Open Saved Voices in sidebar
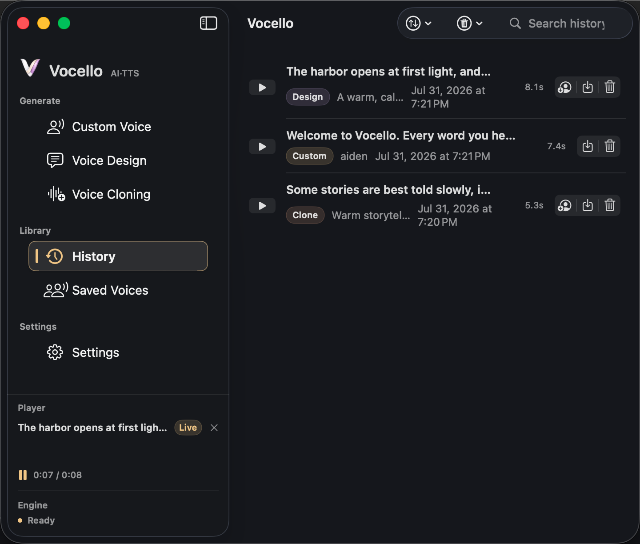The image size is (640, 544). tap(118, 290)
